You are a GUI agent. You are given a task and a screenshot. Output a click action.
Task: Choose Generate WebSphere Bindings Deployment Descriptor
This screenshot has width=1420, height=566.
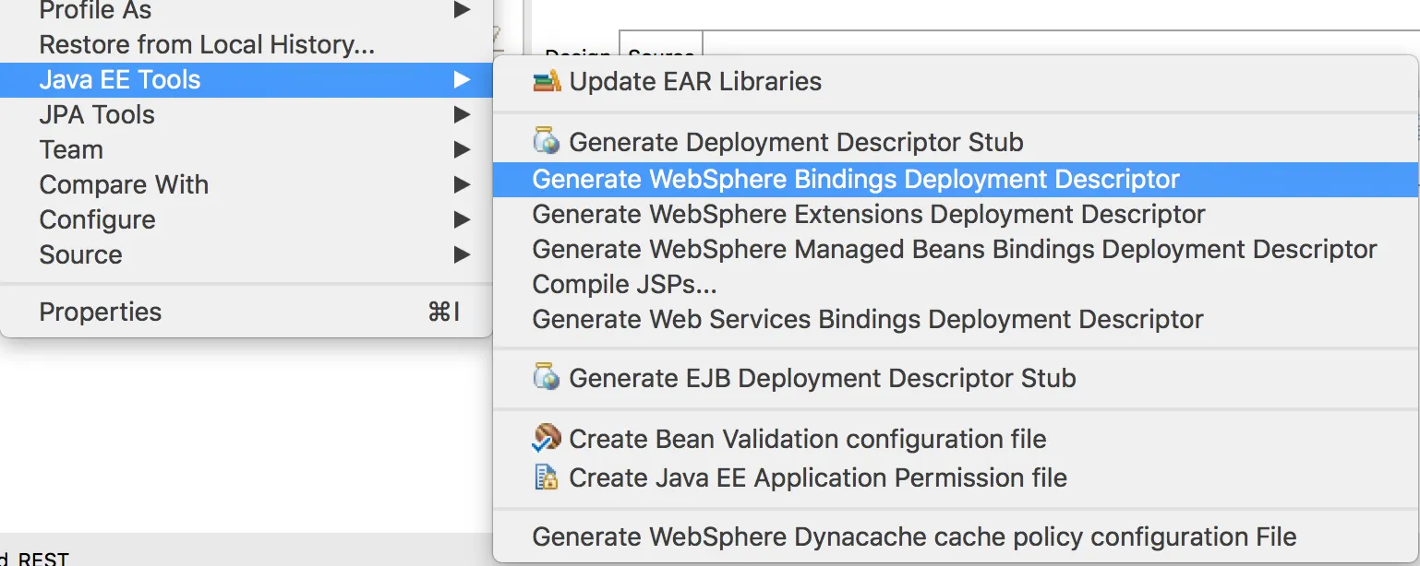(x=856, y=179)
